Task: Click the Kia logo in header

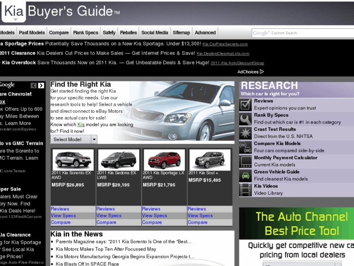Action: (14, 11)
